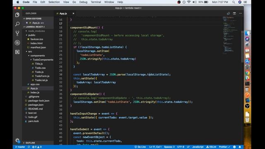
Task: Open the Manage gear menu
Action: point(17,140)
